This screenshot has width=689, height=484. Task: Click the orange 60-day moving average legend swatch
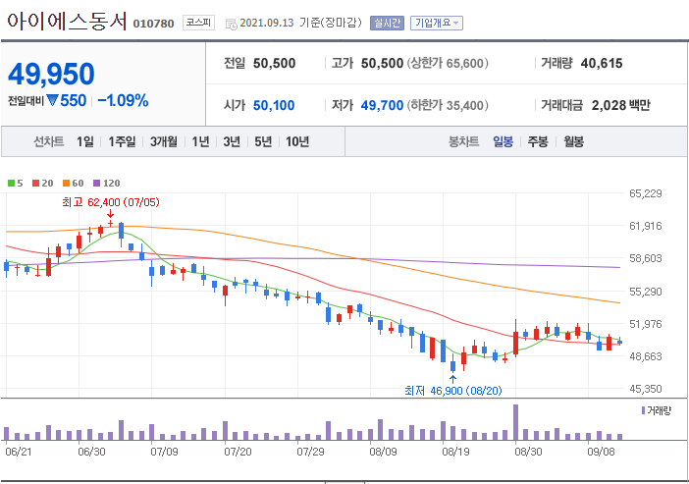67,184
